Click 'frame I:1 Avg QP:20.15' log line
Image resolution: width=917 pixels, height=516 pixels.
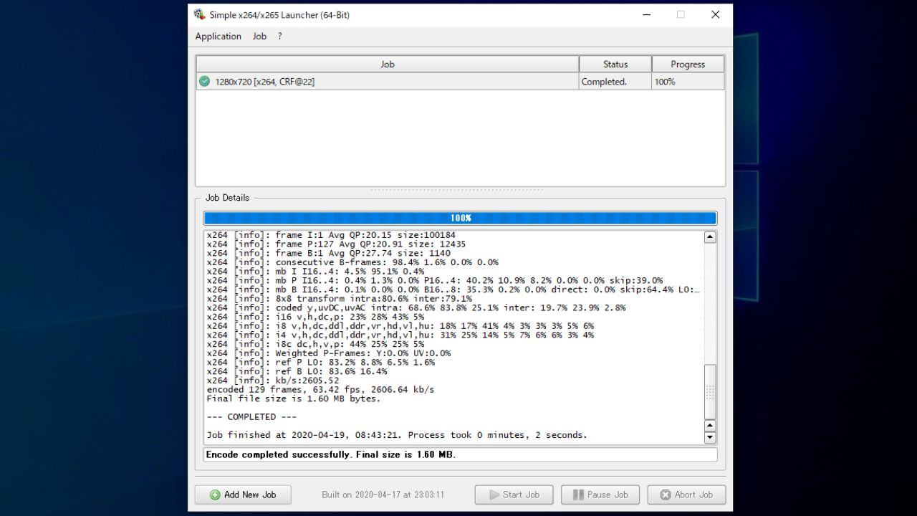tap(331, 235)
